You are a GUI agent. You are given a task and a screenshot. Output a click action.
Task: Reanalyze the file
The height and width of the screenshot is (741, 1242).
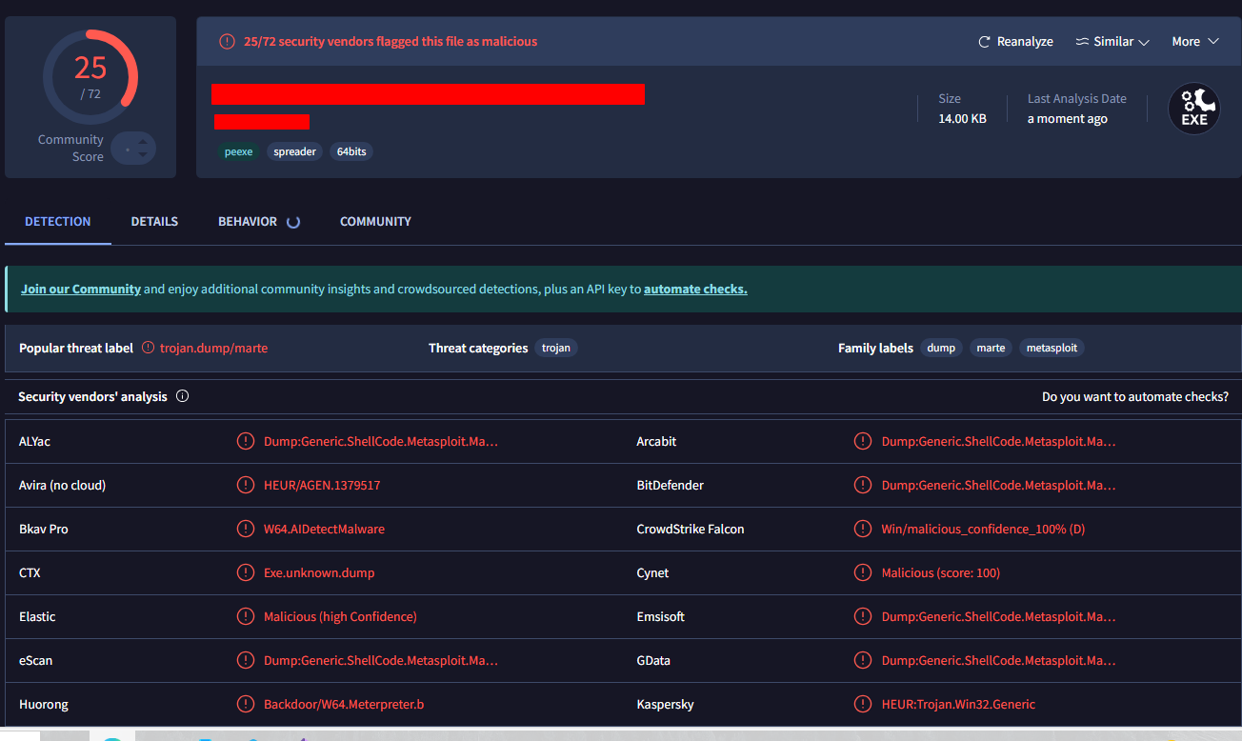1015,42
